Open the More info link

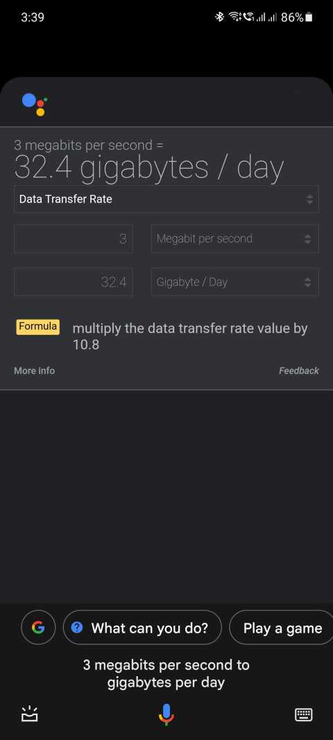pyautogui.click(x=35, y=370)
